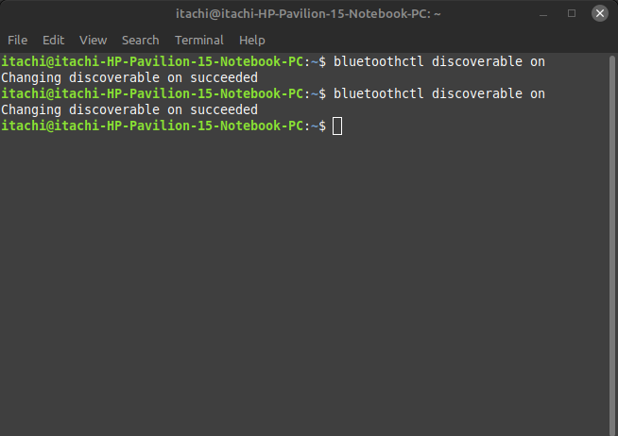
Task: Click the empty terminal area below the prompt
Action: [x=308, y=283]
